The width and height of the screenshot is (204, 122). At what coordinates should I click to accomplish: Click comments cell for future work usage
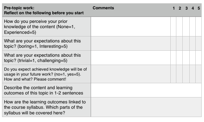pyautogui.click(x=131, y=74)
